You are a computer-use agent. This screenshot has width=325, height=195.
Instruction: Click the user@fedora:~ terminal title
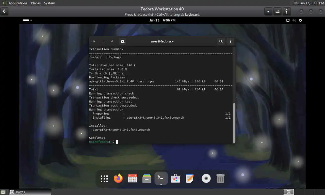coord(162,41)
